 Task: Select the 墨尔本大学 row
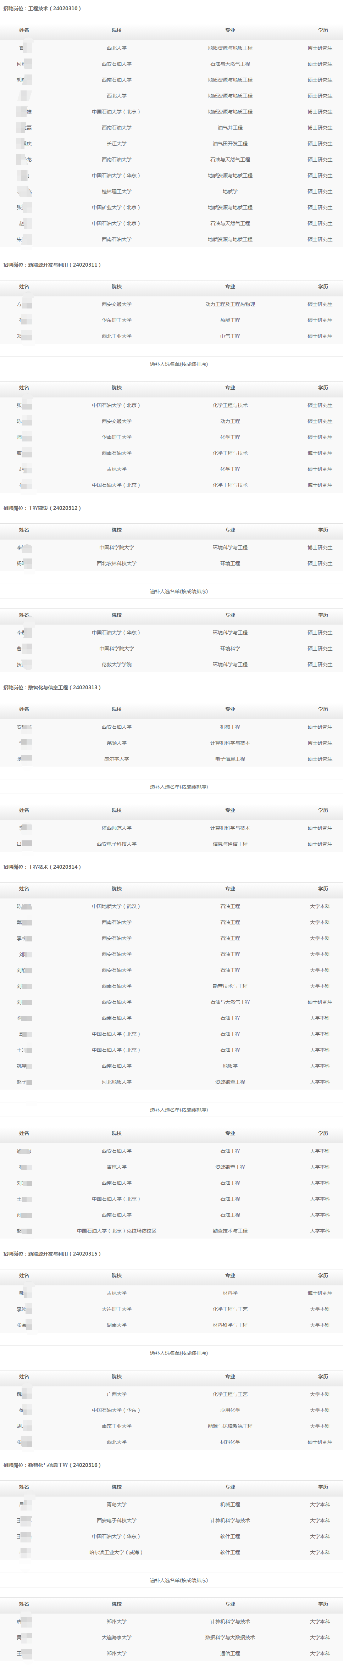click(x=116, y=759)
